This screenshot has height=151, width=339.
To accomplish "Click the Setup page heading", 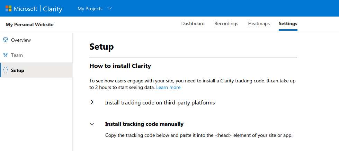I will pos(101,47).
